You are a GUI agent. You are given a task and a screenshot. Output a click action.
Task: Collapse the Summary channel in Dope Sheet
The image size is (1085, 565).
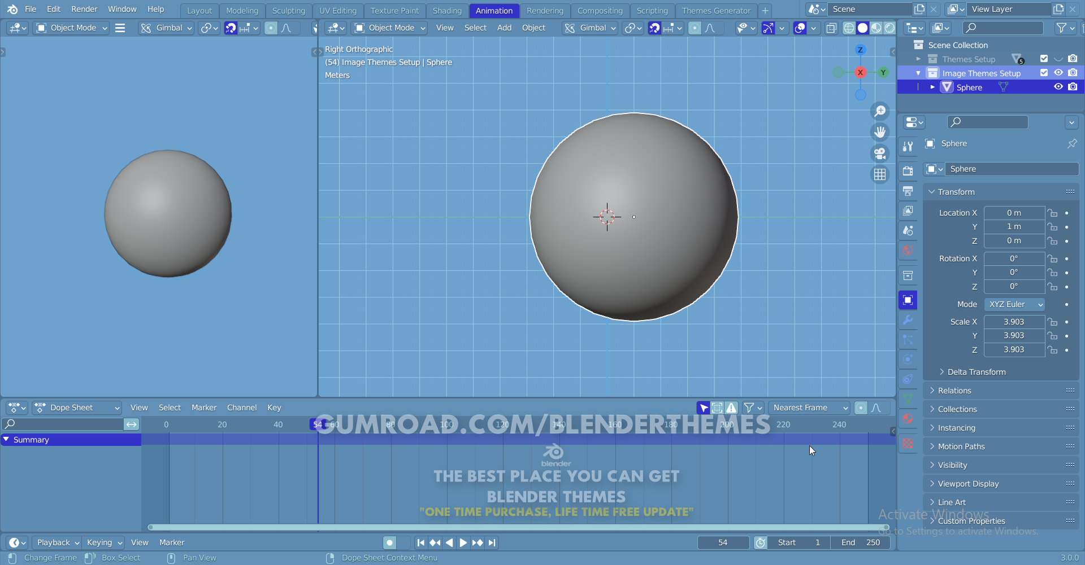tap(6, 439)
